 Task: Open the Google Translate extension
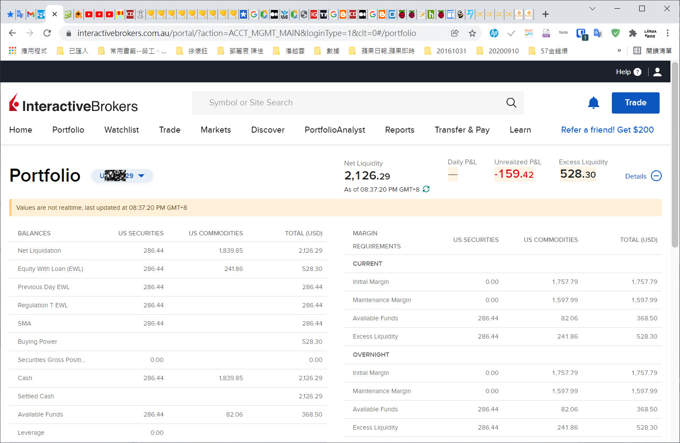pyautogui.click(x=598, y=33)
